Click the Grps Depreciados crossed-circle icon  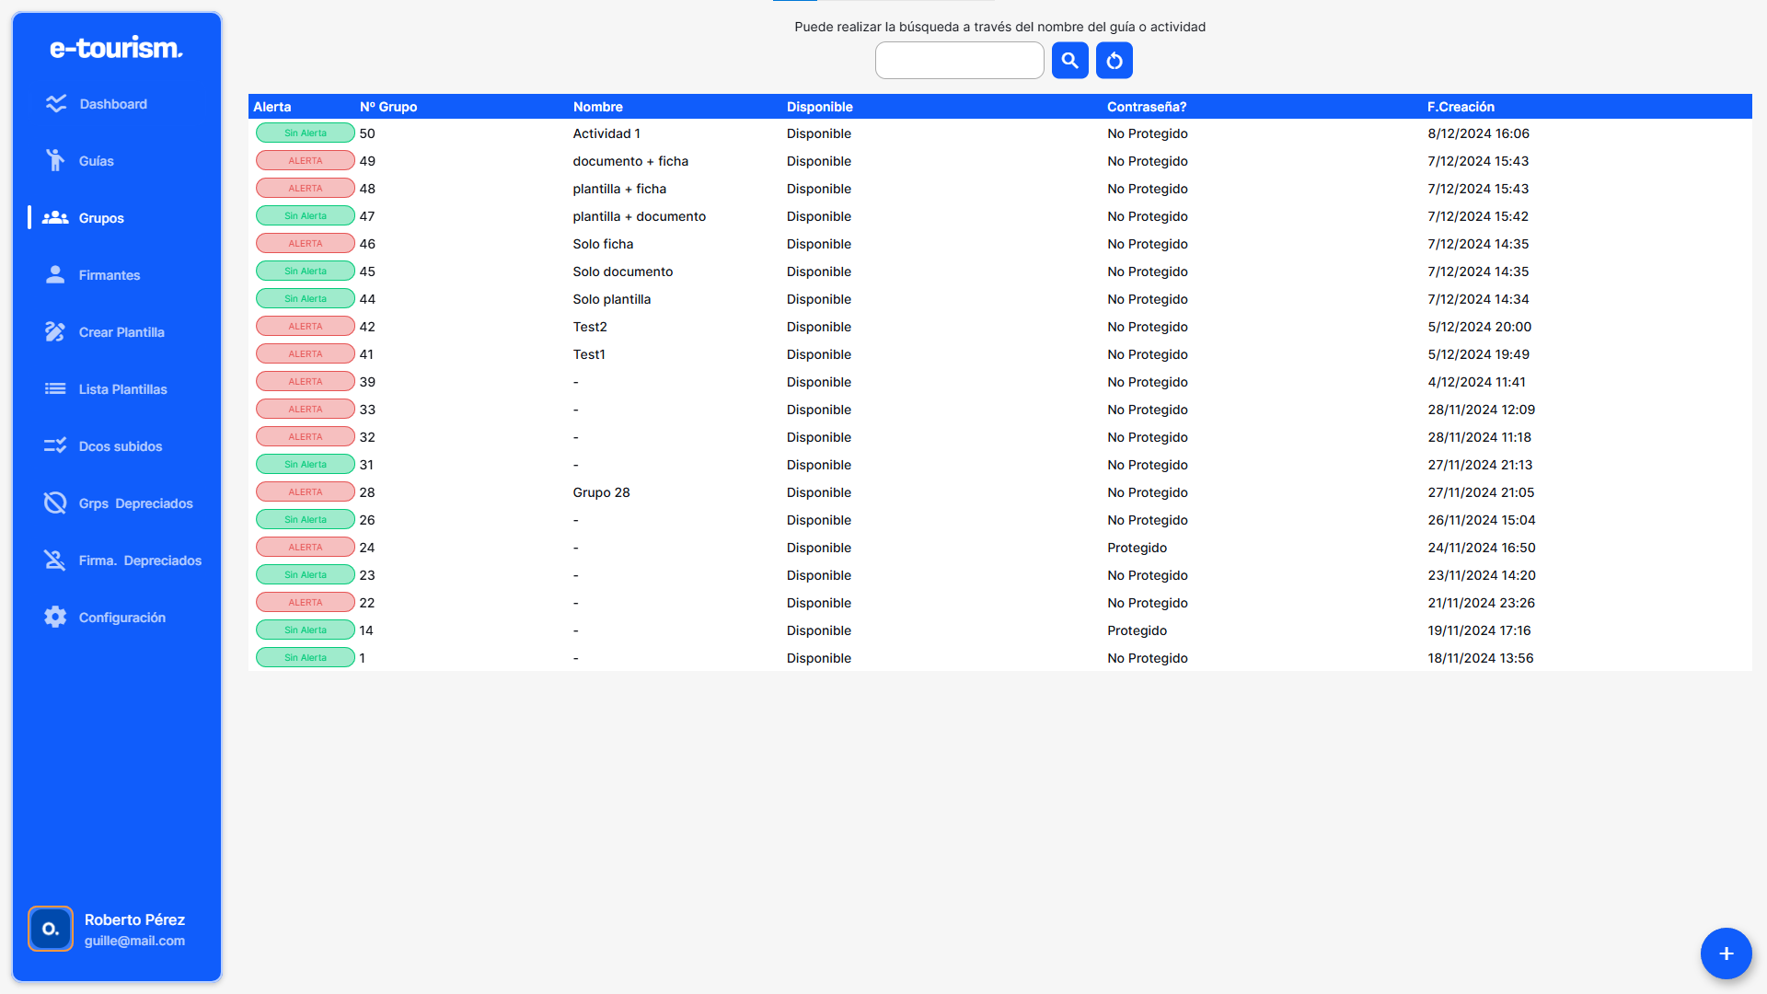(x=55, y=503)
